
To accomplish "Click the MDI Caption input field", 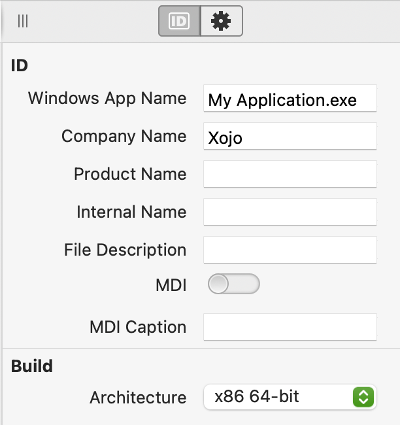I will tap(290, 327).
